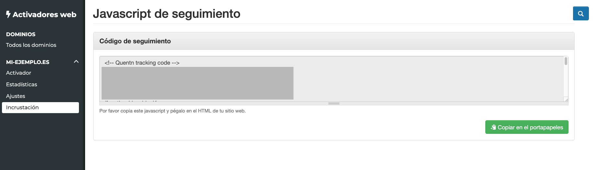This screenshot has width=596, height=170.
Task: Copy the code with Copiar en el portapapeles
Action: (527, 127)
